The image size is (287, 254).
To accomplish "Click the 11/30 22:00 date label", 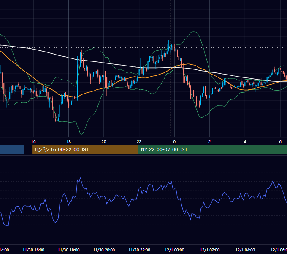I will [139, 250].
